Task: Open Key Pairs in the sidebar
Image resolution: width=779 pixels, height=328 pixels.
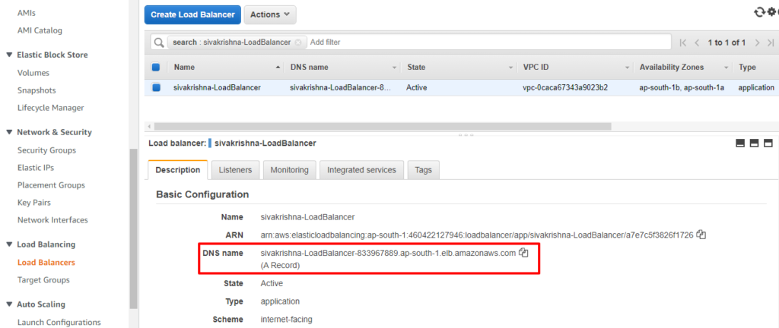Action: 34,203
